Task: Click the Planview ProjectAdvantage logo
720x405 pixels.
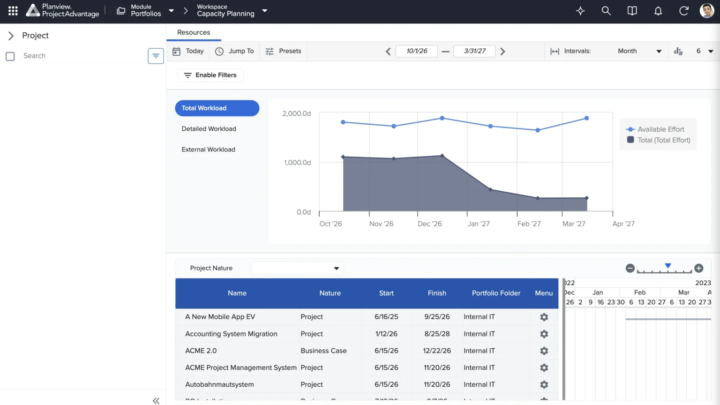Action: point(62,10)
